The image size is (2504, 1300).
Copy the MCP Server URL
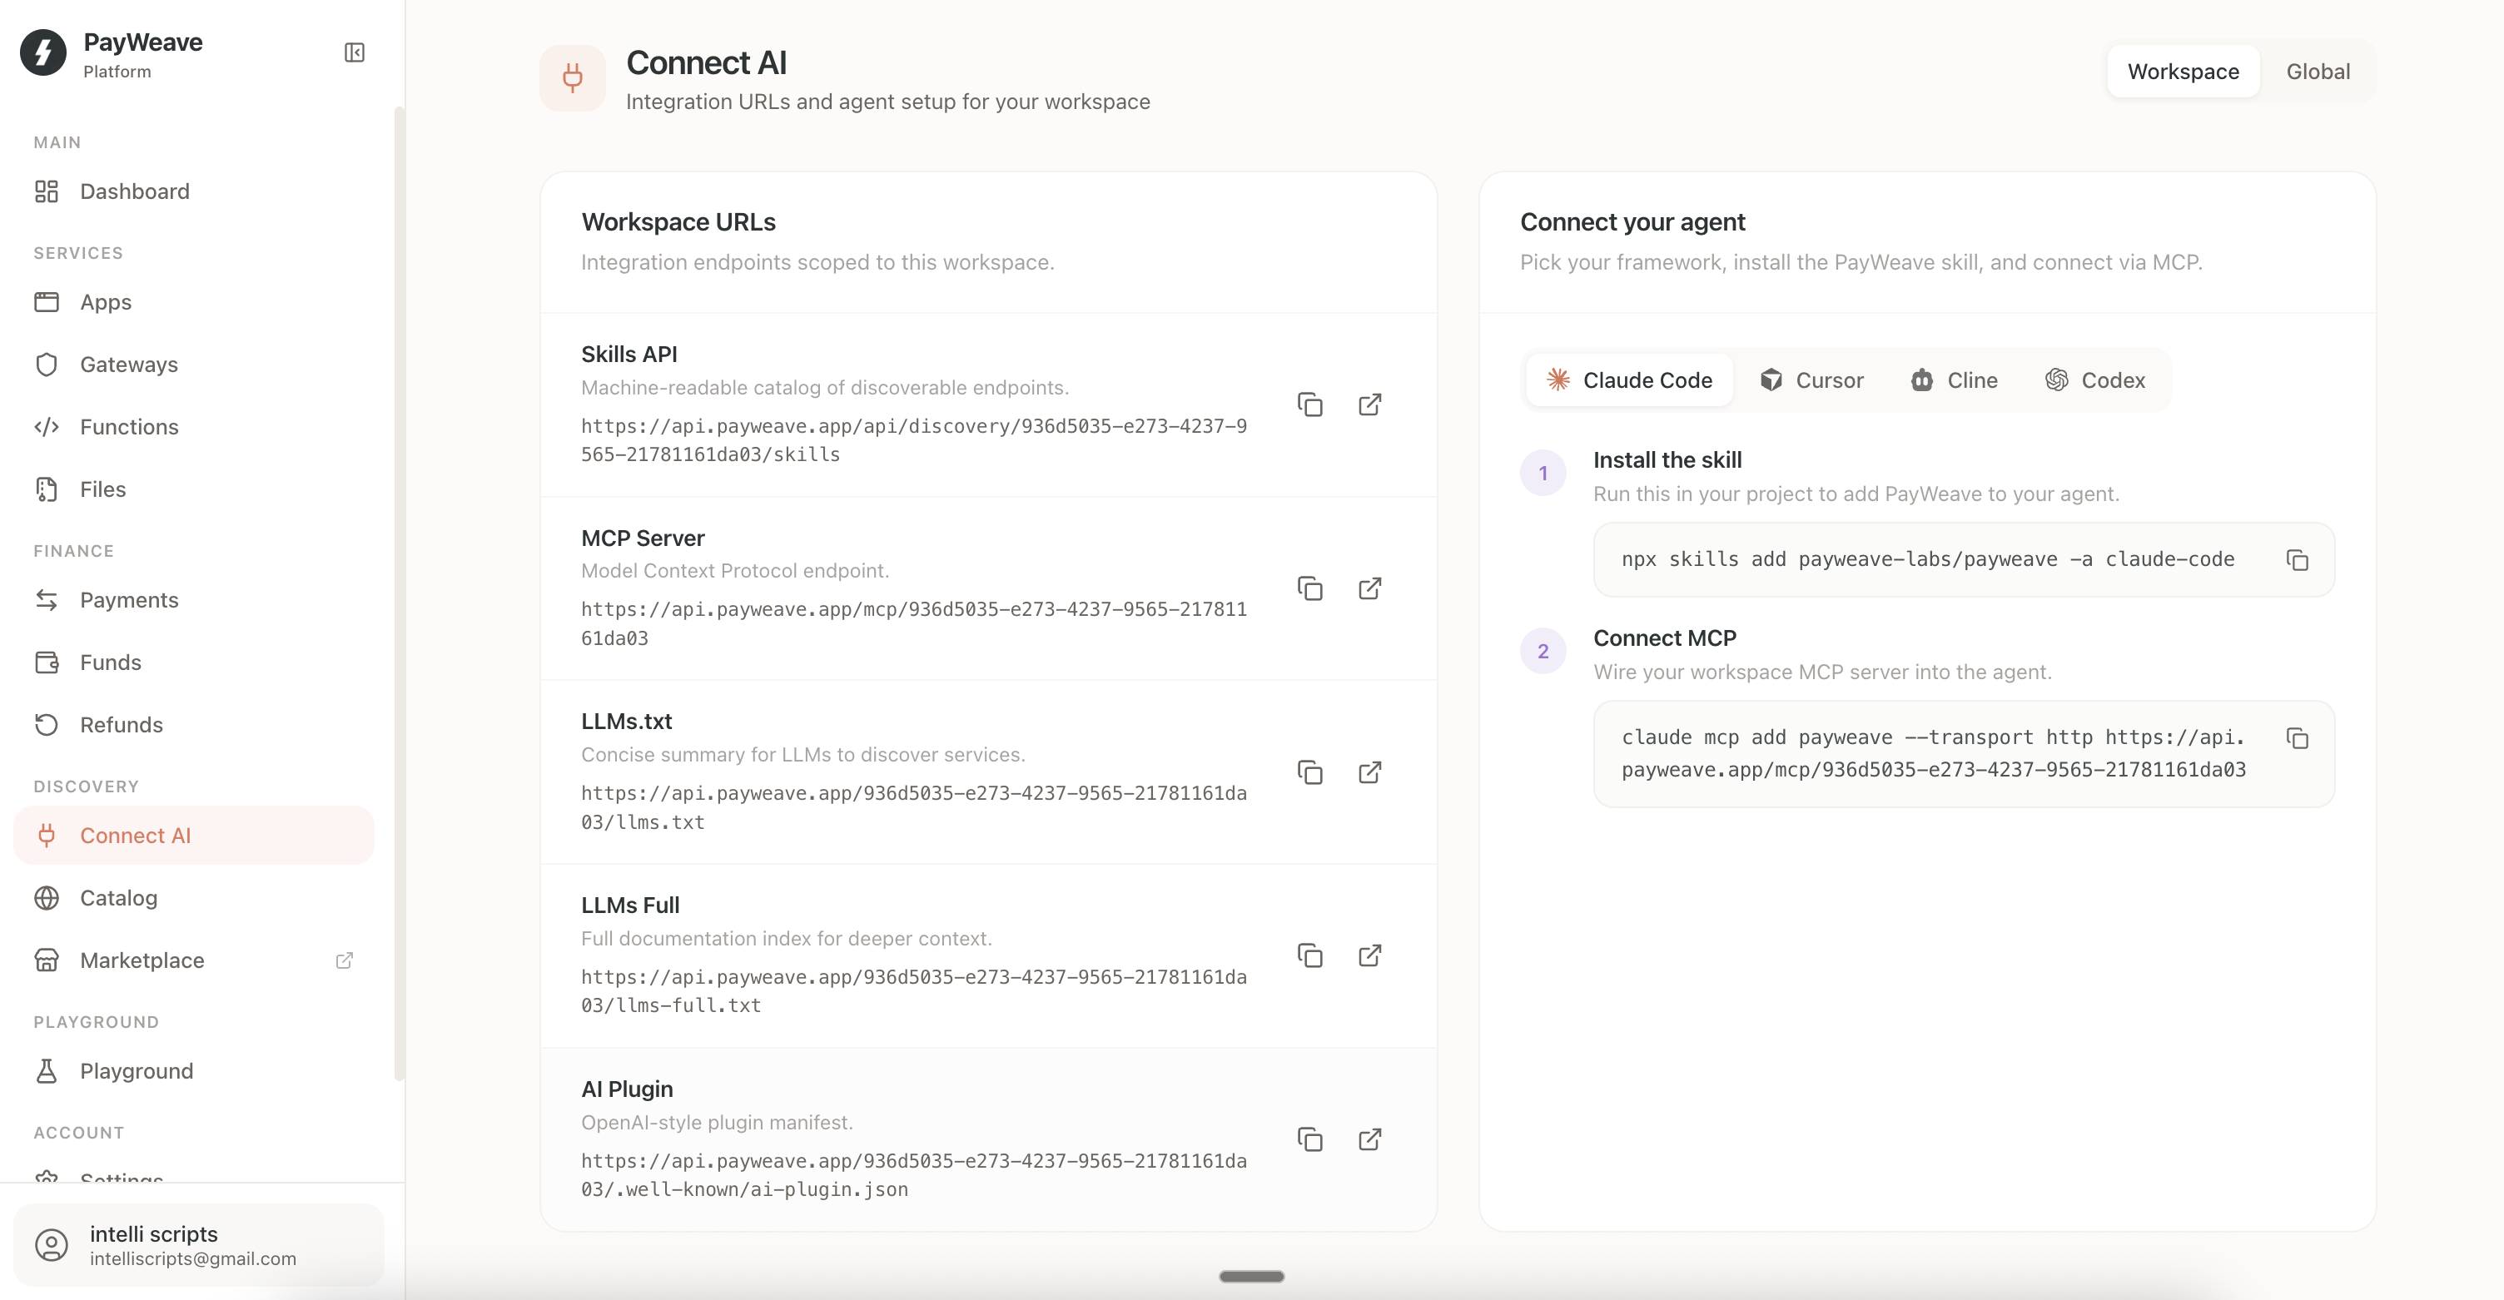point(1309,588)
